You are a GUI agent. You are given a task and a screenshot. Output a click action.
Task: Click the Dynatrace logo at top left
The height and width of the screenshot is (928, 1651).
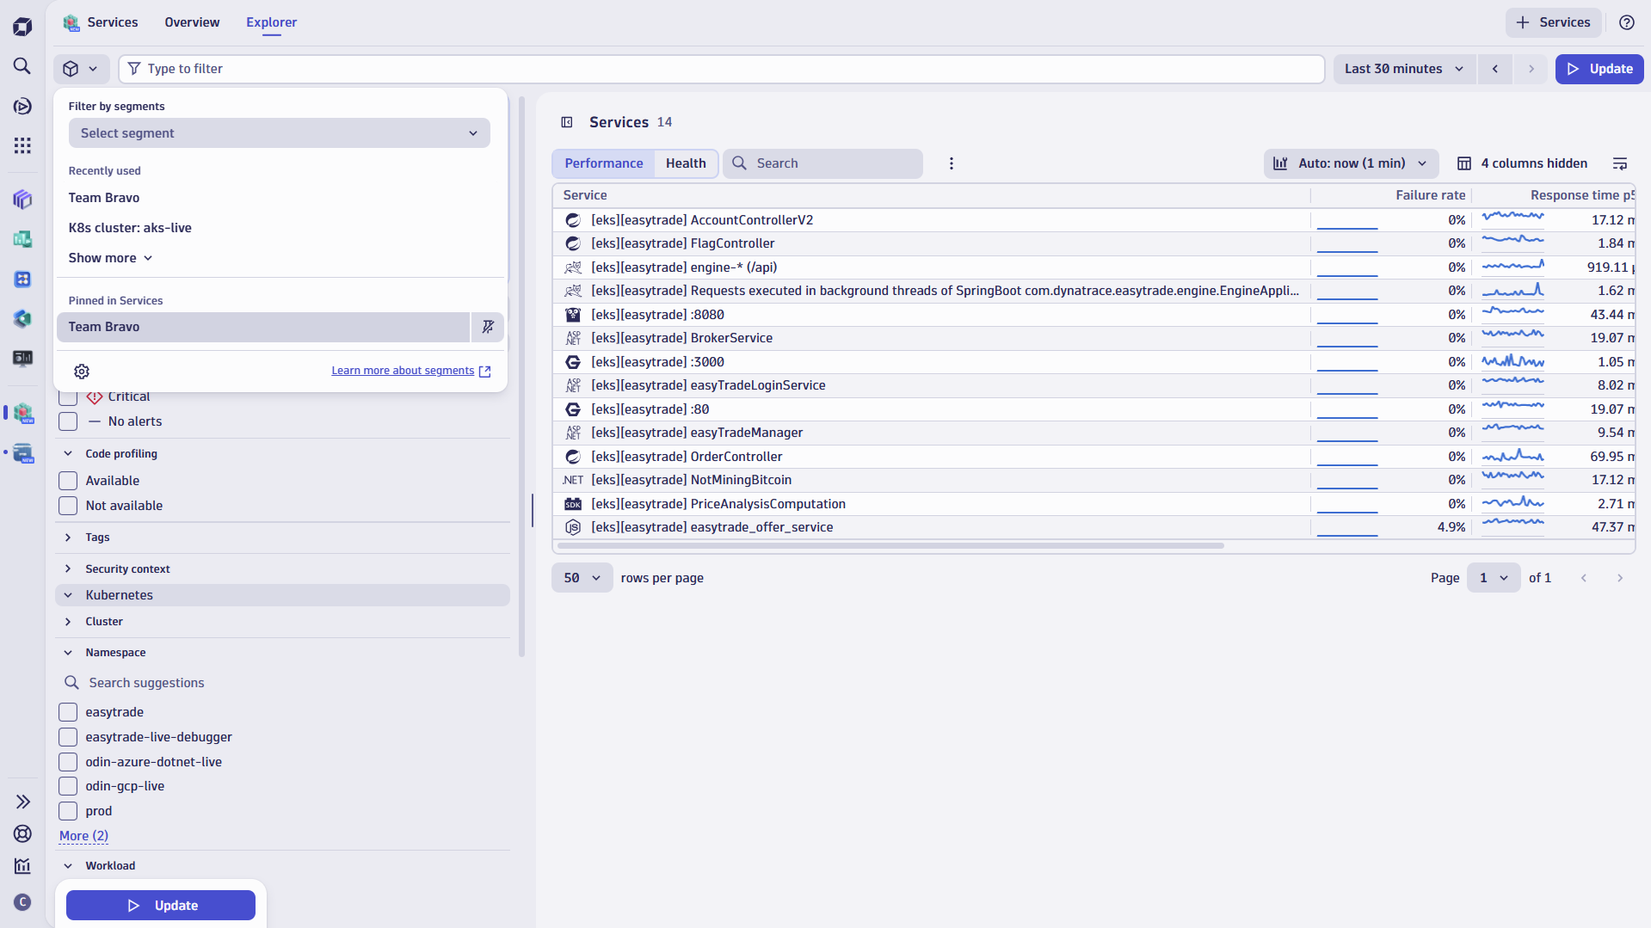click(x=22, y=26)
